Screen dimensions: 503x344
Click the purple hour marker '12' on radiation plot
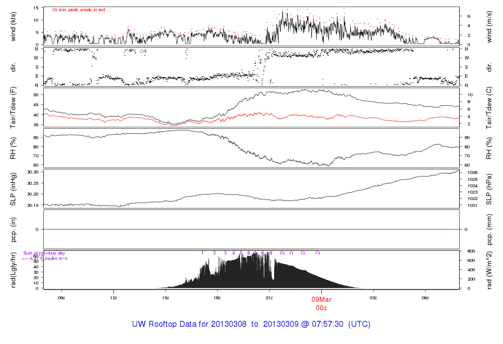point(303,253)
